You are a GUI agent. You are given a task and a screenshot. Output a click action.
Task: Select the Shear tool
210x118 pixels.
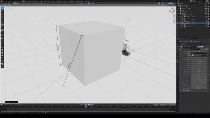(2, 64)
